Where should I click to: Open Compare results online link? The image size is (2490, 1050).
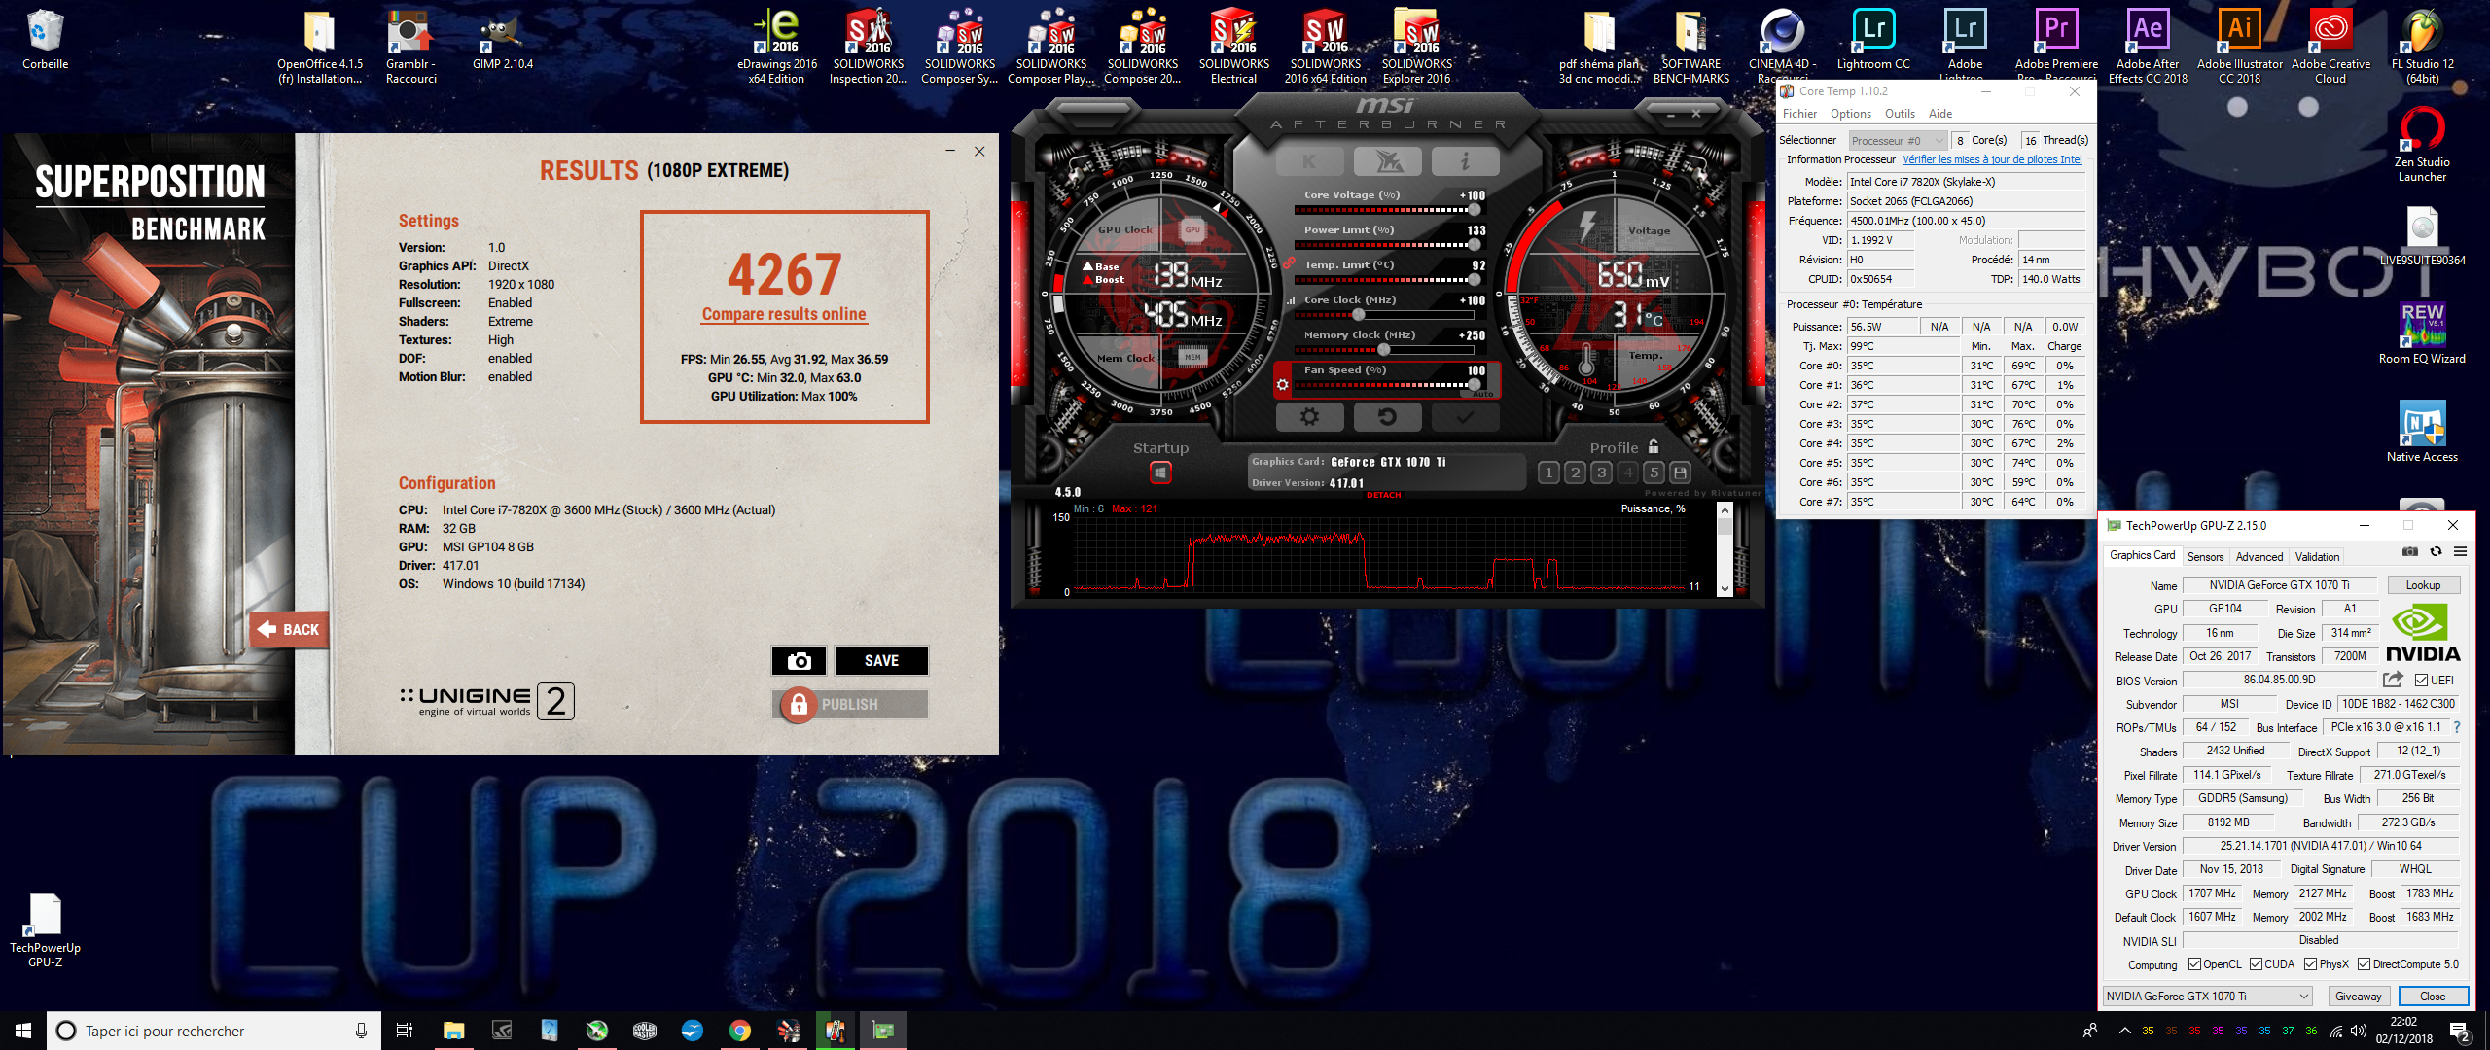pyautogui.click(x=784, y=314)
